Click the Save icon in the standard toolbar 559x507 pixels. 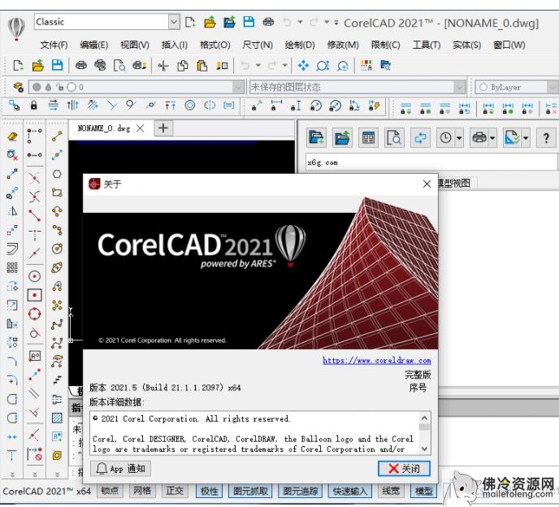(x=57, y=66)
